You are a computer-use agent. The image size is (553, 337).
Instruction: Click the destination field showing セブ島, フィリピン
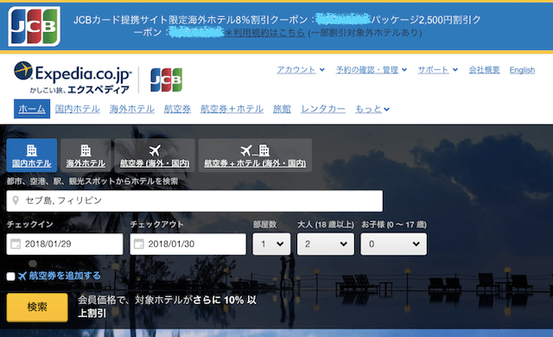point(194,201)
